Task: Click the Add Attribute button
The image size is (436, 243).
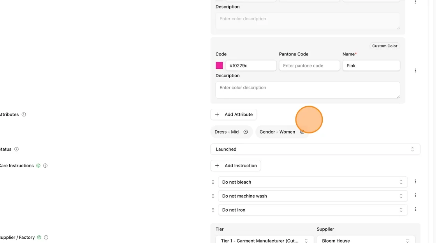Action: click(x=234, y=114)
